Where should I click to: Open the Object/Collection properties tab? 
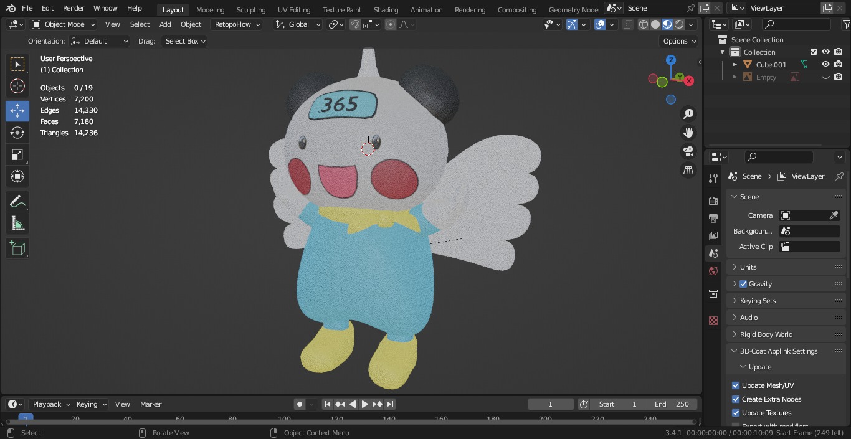tap(713, 293)
